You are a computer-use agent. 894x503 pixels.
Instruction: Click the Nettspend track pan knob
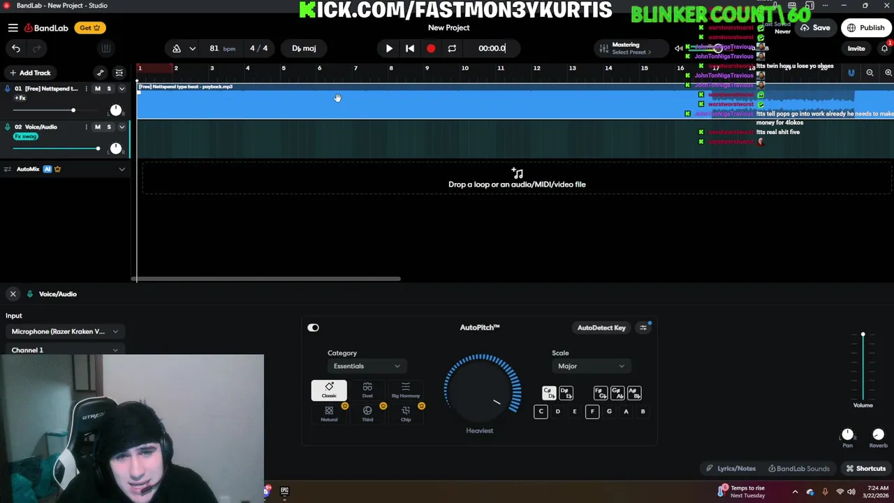click(x=116, y=110)
